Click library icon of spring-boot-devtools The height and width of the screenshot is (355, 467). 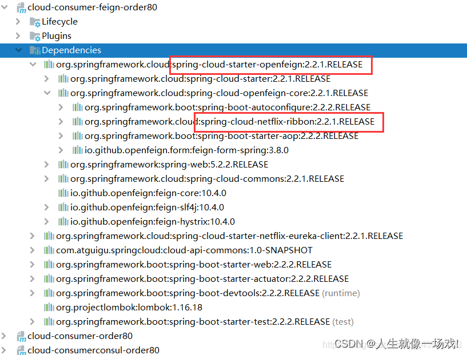49,293
